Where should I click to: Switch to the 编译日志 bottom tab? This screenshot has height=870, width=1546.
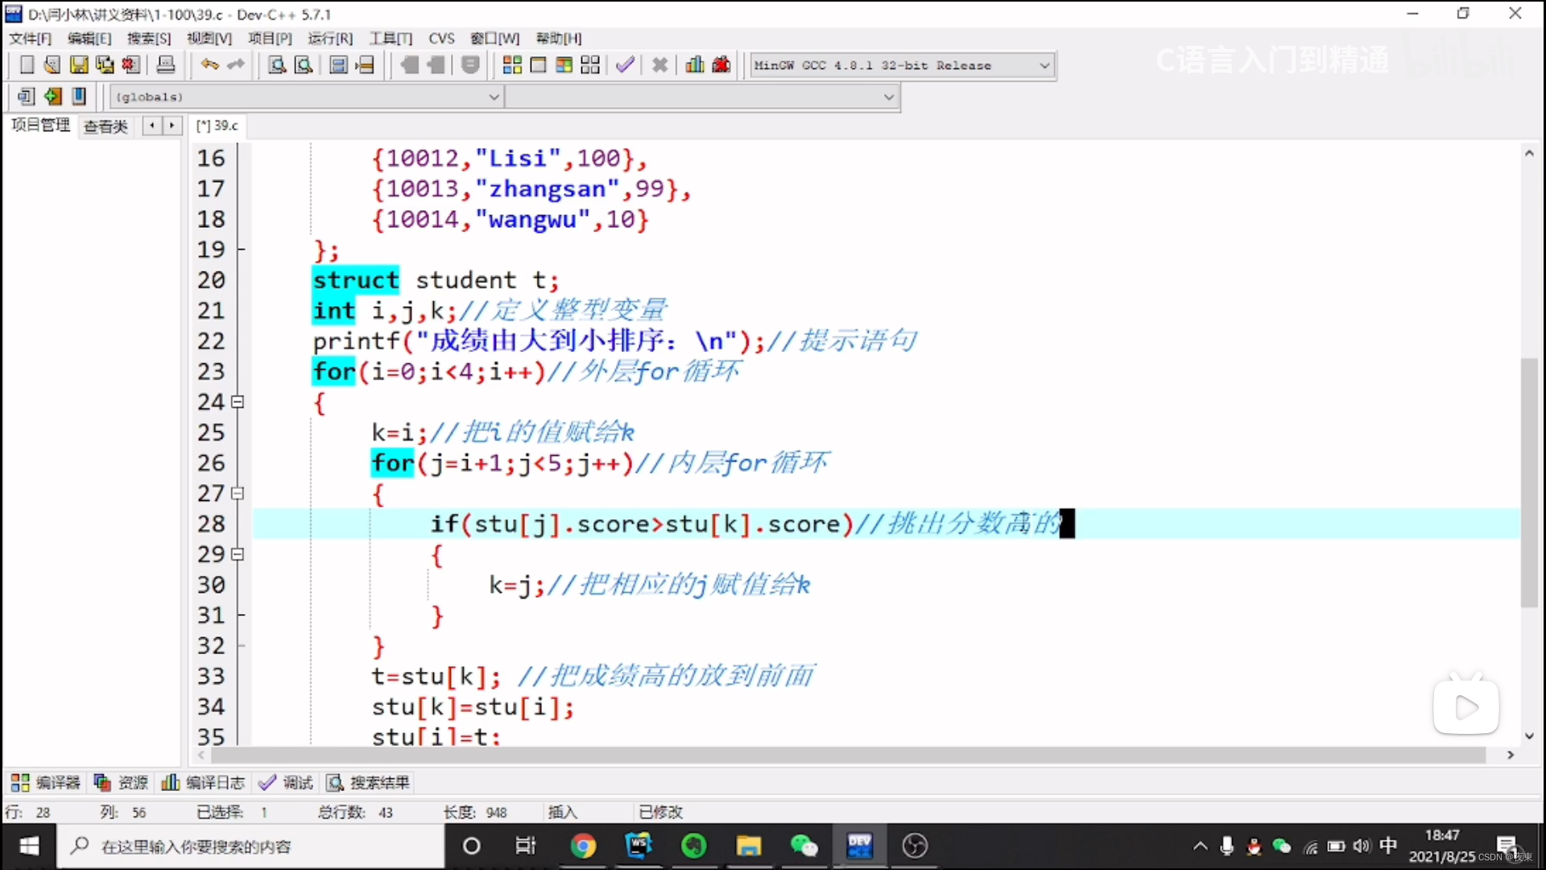pos(205,782)
